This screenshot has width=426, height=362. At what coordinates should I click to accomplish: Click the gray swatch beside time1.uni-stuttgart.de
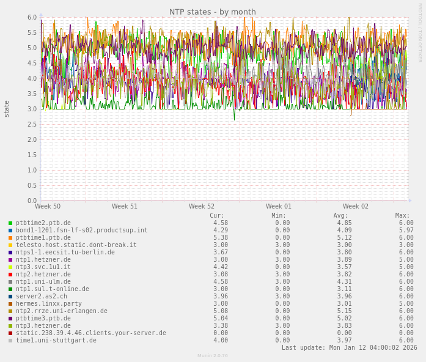[x=10, y=341]
